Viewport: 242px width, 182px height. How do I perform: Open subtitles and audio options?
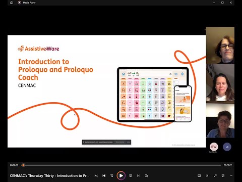(x=199, y=175)
